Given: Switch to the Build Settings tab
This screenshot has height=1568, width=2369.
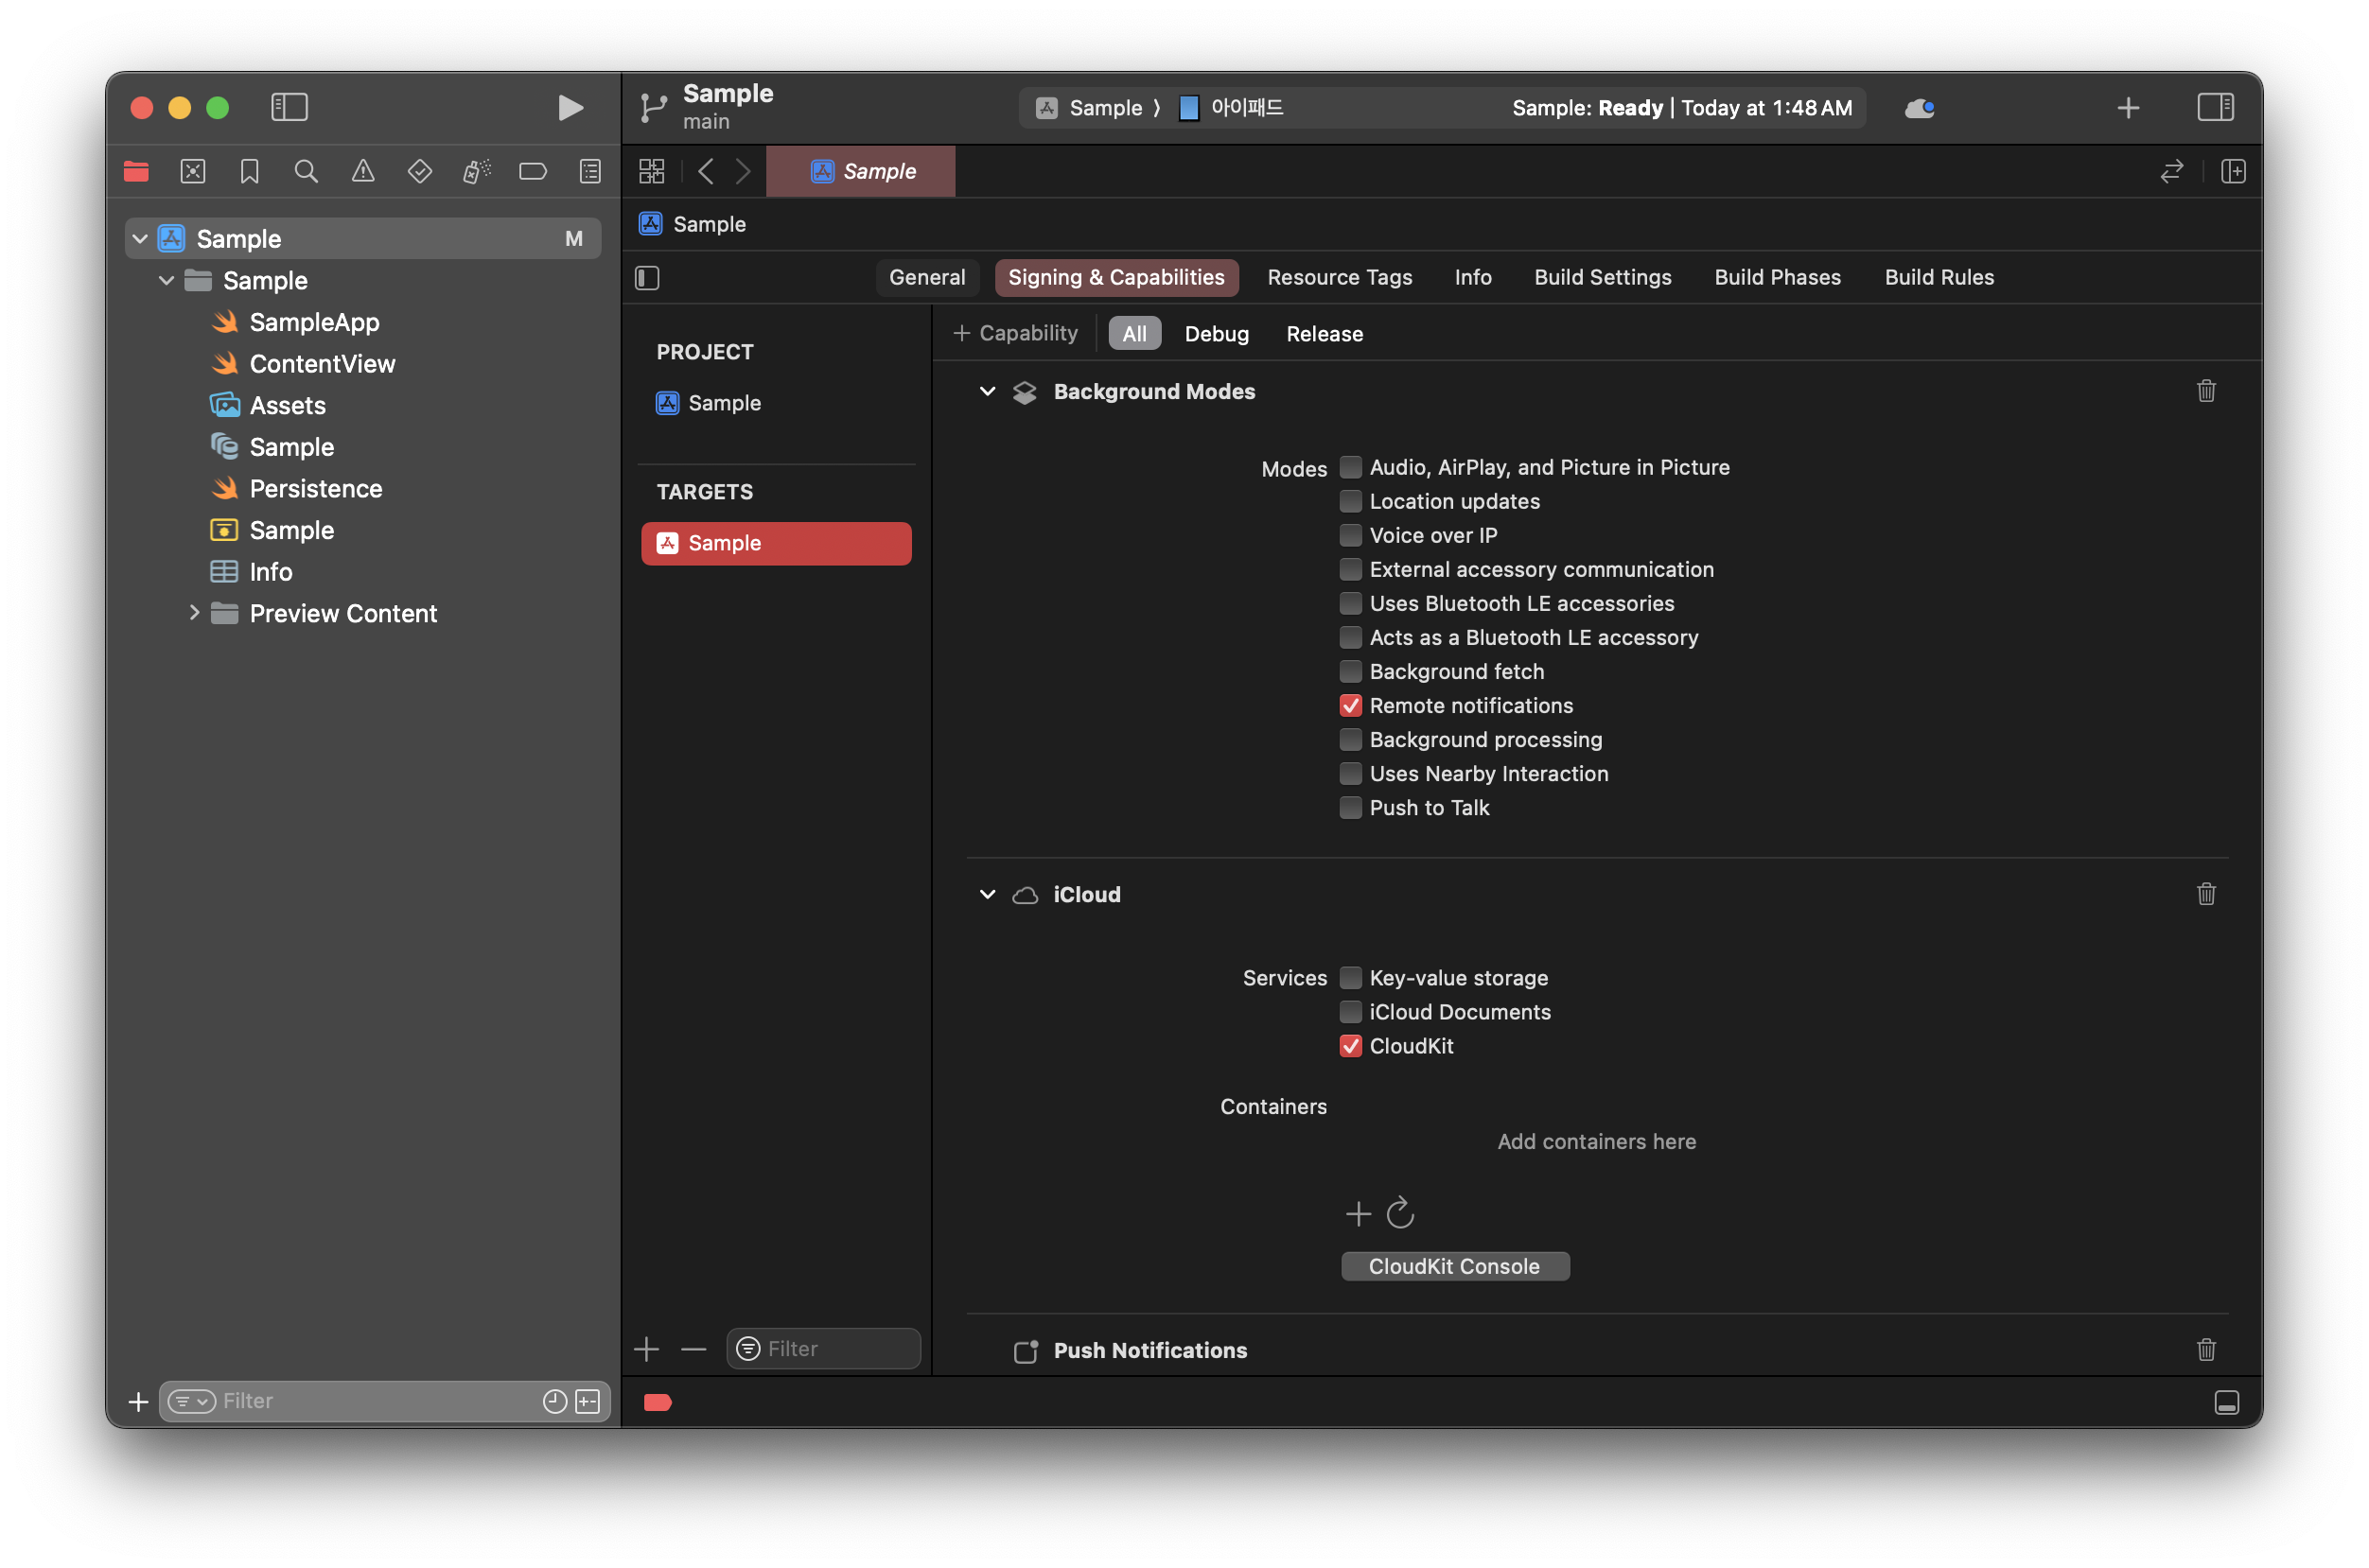Looking at the screenshot, I should tap(1602, 277).
